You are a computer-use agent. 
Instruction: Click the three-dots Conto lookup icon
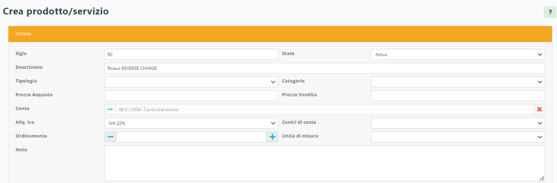(110, 110)
